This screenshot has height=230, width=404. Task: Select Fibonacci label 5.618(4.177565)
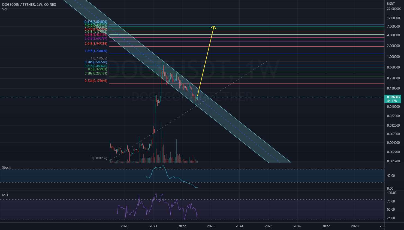point(96,31)
